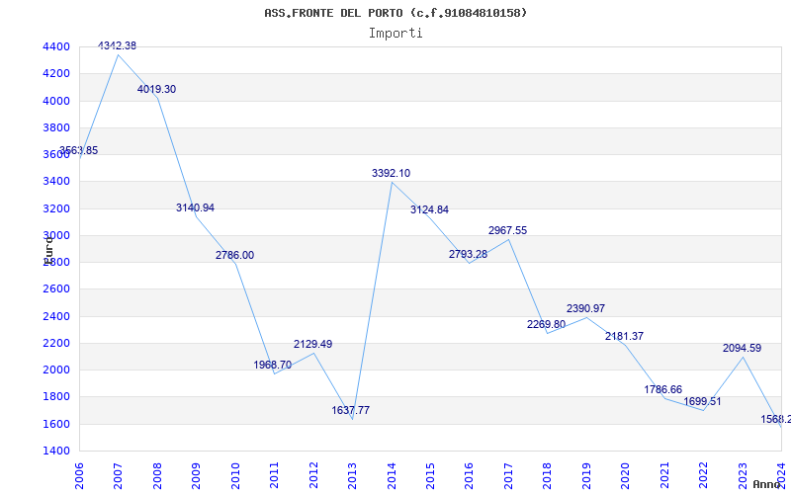Click the 2094.59 data label
This screenshot has width=791, height=494.
(742, 348)
